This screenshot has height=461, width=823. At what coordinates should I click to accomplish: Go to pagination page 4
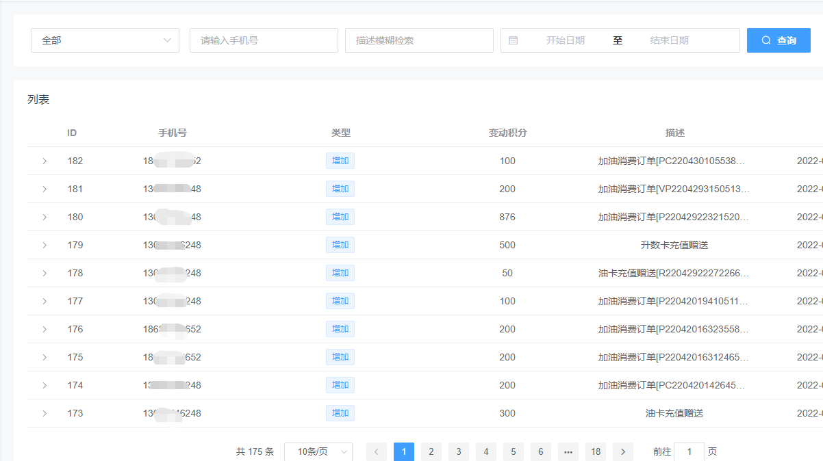486,451
